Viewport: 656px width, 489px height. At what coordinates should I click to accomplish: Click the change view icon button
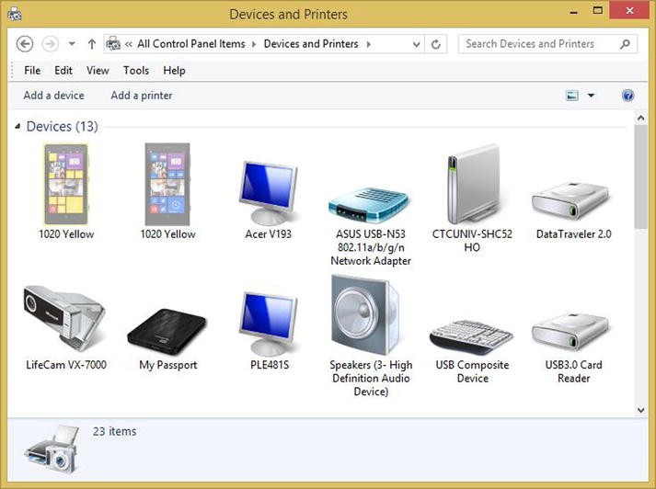pyautogui.click(x=572, y=96)
